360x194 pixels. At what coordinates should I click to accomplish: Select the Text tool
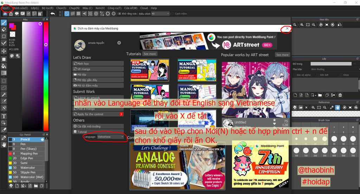point(4,116)
